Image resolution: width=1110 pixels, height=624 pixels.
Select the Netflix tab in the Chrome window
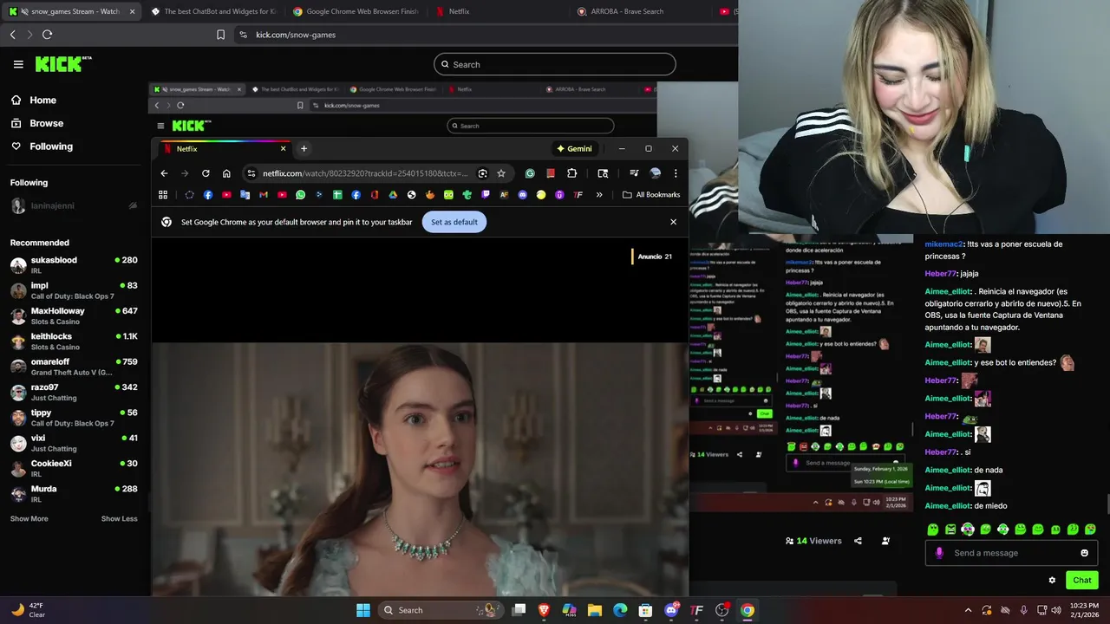[225, 149]
